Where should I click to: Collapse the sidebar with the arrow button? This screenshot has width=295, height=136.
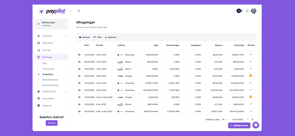click(x=71, y=11)
